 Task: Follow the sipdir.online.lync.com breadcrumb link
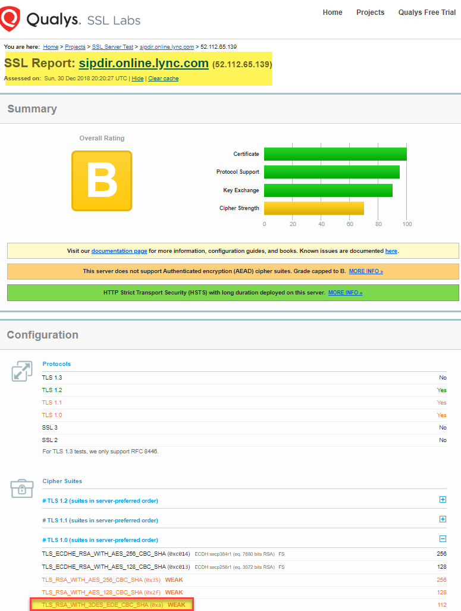pyautogui.click(x=167, y=47)
